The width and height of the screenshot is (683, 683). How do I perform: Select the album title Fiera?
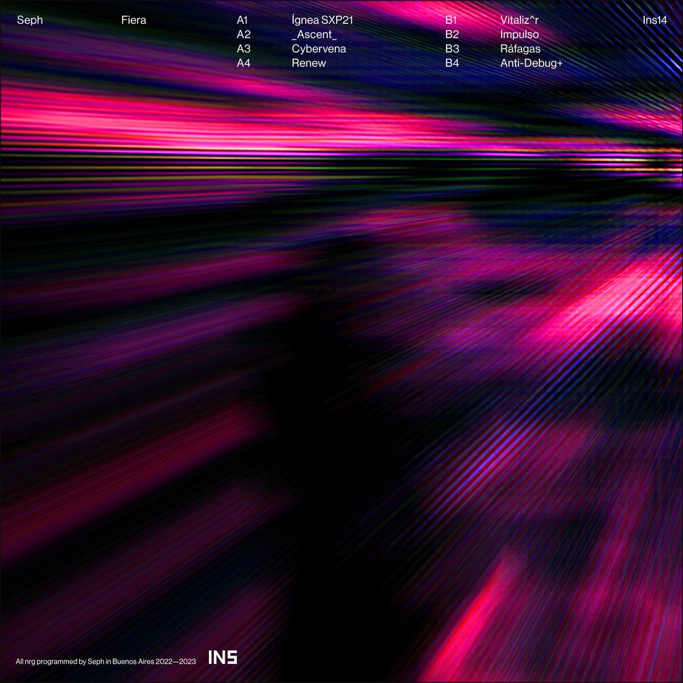click(x=133, y=20)
